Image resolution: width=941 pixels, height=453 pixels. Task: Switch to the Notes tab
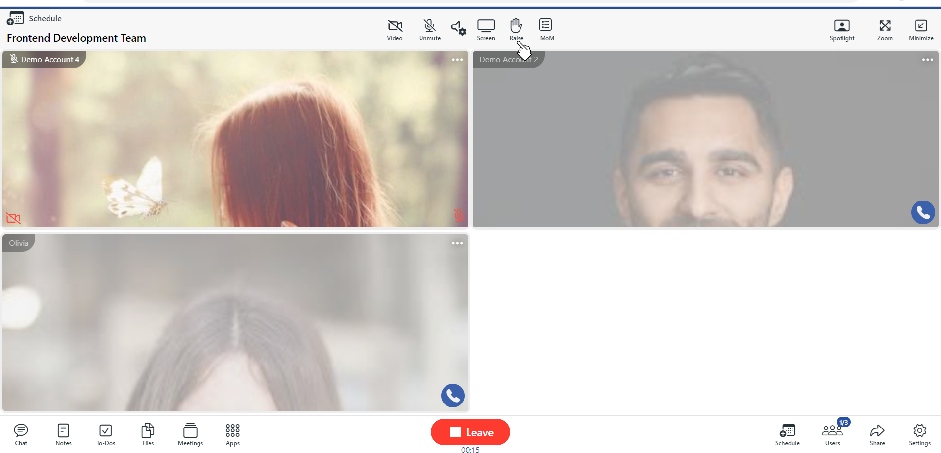coord(63,434)
